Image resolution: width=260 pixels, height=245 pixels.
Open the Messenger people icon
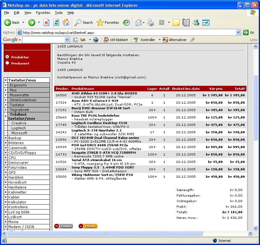click(196, 23)
